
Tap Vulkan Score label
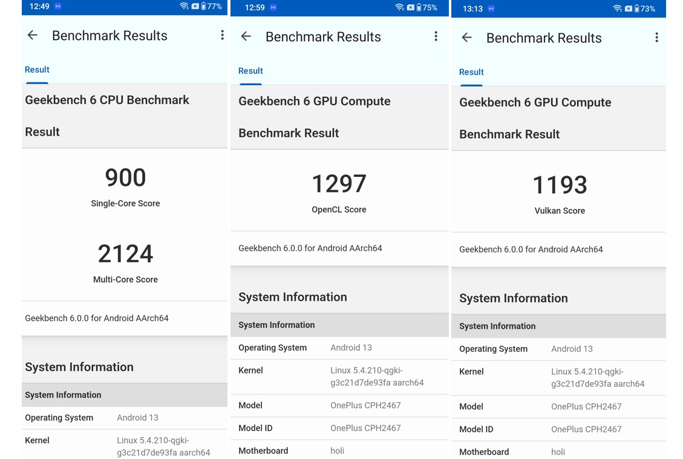[560, 211]
